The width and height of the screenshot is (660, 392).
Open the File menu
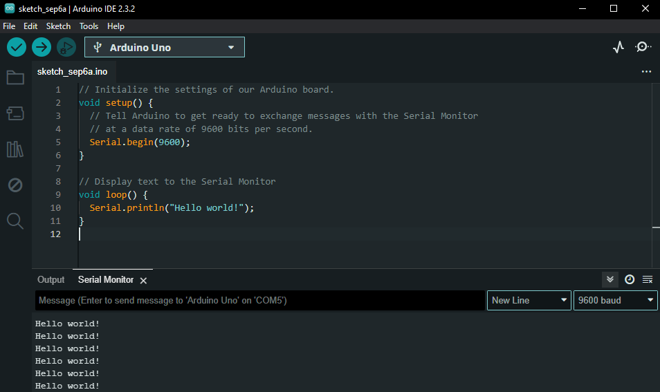[9, 26]
